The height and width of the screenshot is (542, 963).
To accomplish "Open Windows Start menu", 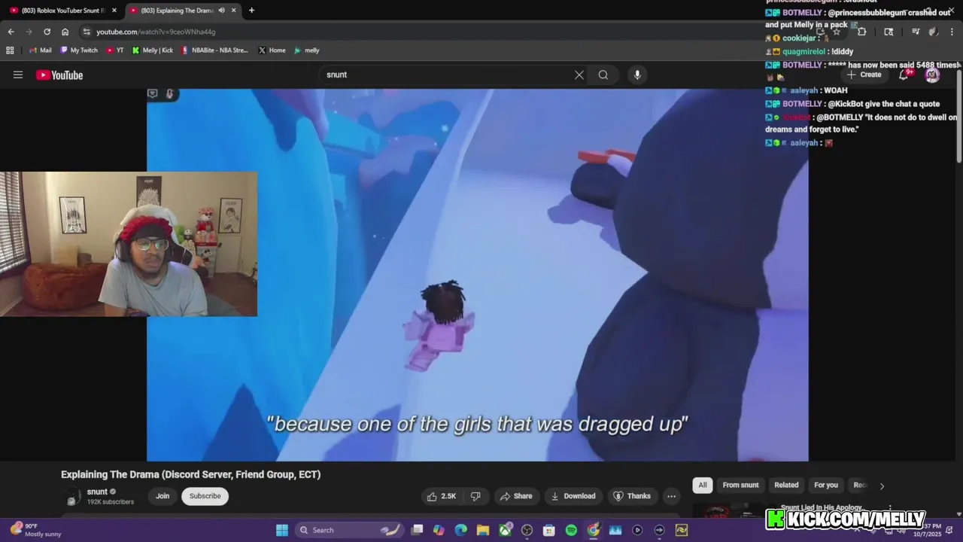I will (x=281, y=530).
